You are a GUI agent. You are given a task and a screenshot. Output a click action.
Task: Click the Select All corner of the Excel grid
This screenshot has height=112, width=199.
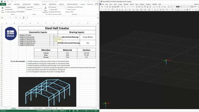click(2, 23)
